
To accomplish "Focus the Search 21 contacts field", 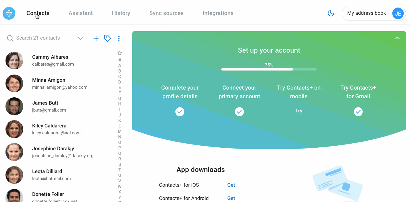I will [x=38, y=38].
